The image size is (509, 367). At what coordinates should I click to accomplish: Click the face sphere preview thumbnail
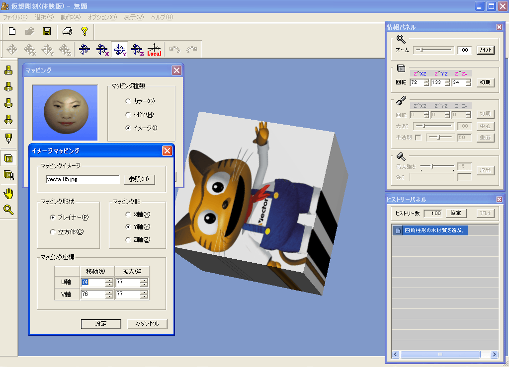pyautogui.click(x=65, y=113)
